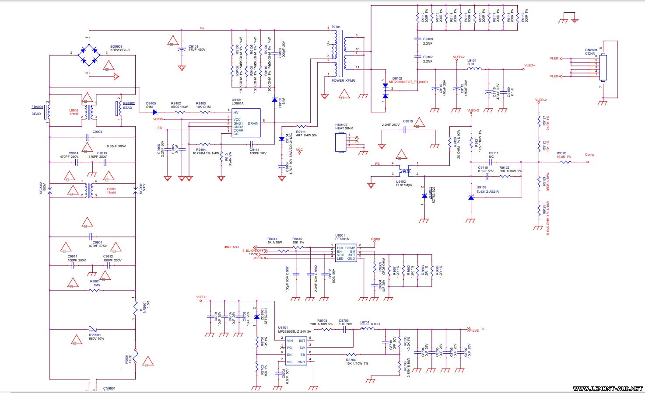Click the 'HV' pin label on U9101
Screen dimensions: 645x393
(236, 112)
